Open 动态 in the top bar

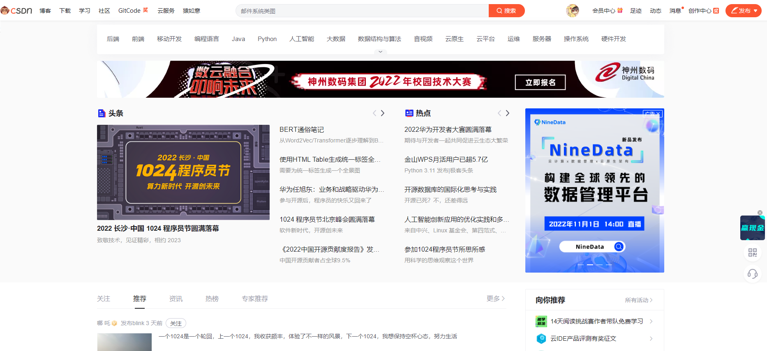656,11
